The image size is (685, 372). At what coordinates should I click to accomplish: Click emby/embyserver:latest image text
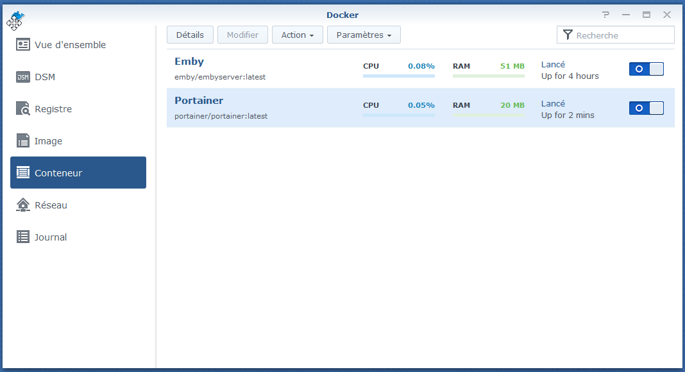(x=220, y=77)
